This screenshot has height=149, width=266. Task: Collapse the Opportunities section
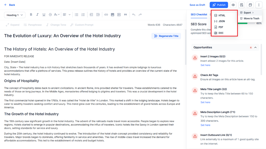pos(255,48)
